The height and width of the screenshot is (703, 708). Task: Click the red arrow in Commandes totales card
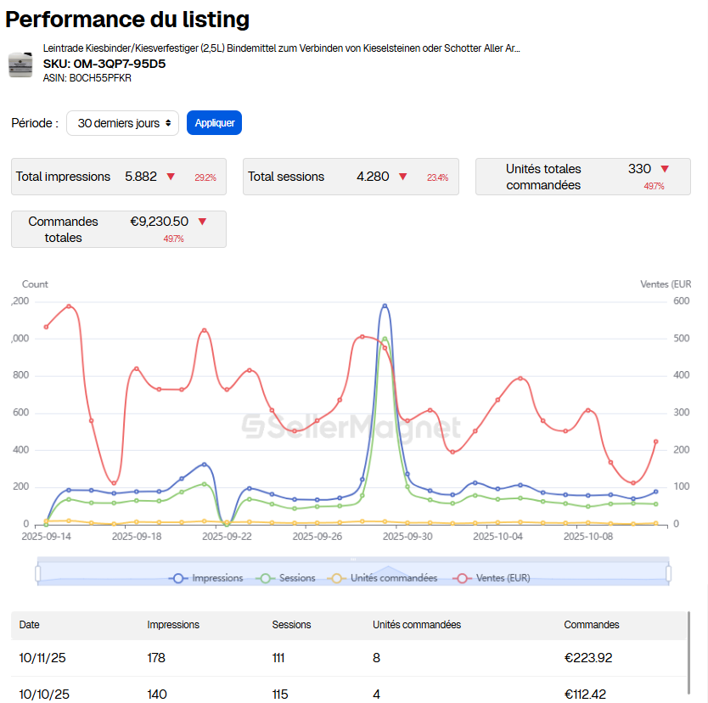pyautogui.click(x=202, y=222)
